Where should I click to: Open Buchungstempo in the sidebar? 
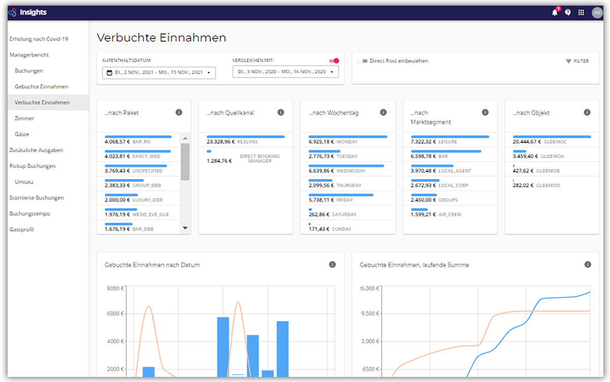point(29,214)
